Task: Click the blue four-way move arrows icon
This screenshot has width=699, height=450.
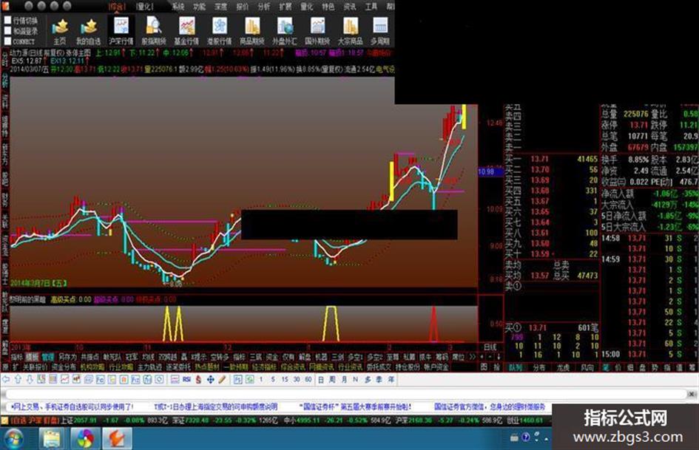Action: click(210, 380)
